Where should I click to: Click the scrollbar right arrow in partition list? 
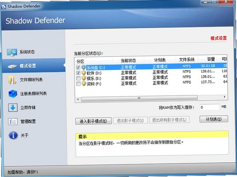coord(225,97)
